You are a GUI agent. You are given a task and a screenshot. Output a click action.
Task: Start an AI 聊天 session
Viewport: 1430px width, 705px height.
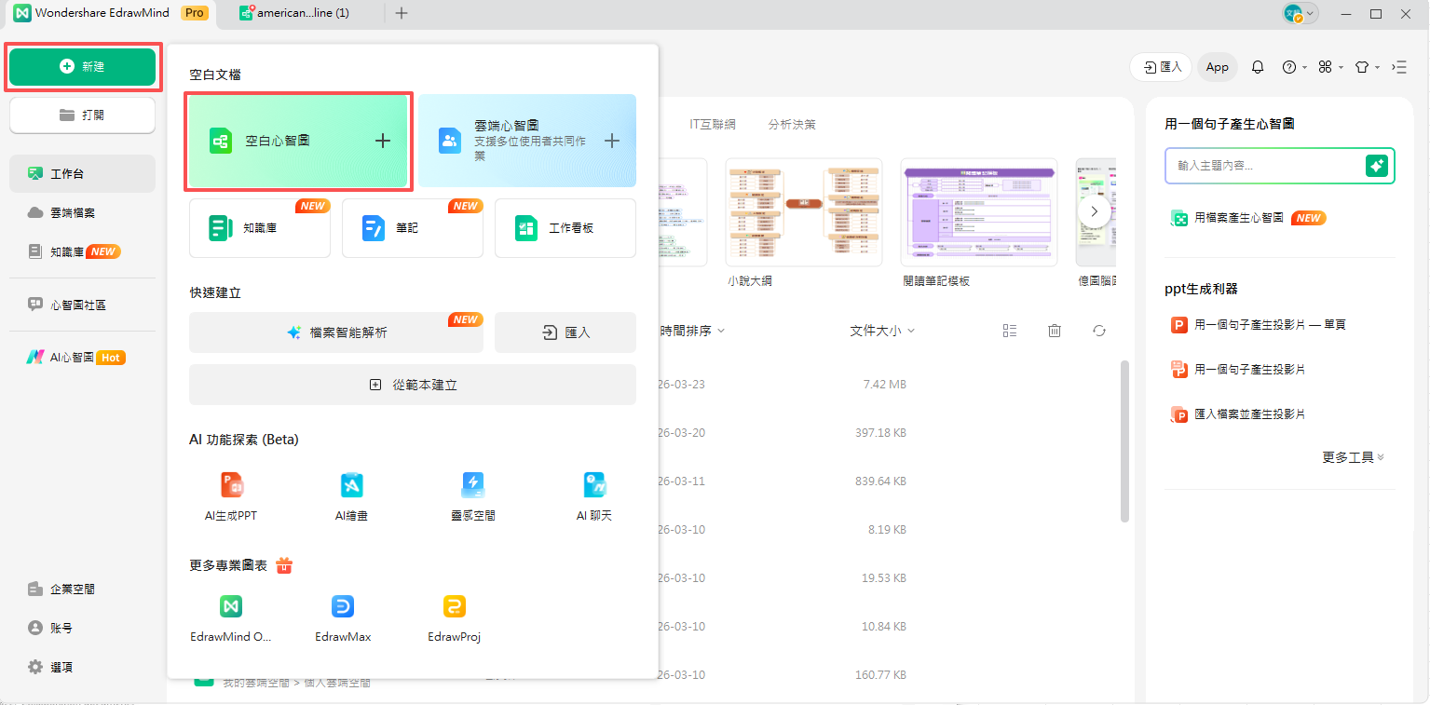593,495
